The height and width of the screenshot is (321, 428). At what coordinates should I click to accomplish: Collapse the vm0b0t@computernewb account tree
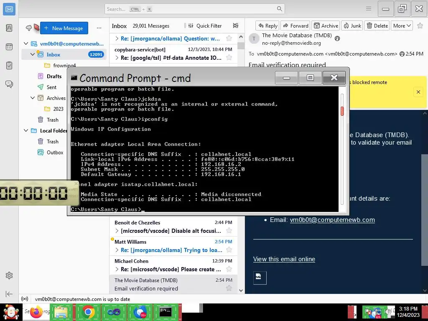26,43
